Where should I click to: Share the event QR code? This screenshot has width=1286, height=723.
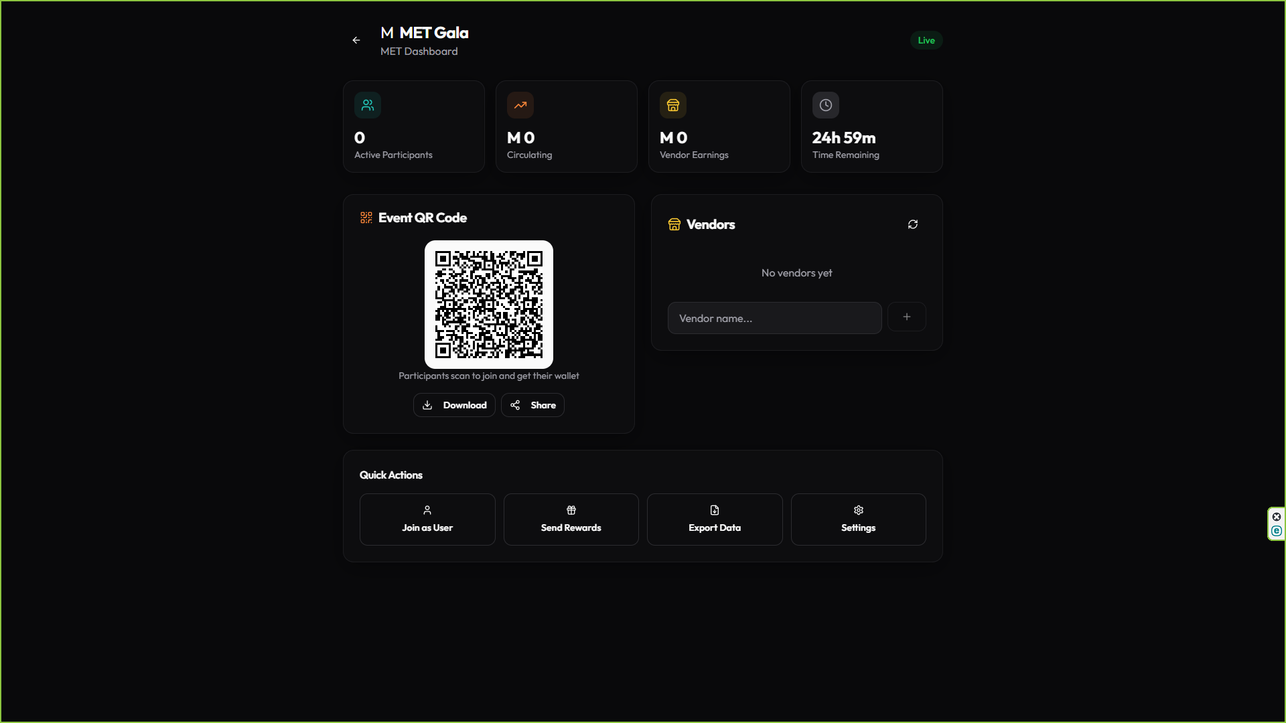(x=532, y=405)
